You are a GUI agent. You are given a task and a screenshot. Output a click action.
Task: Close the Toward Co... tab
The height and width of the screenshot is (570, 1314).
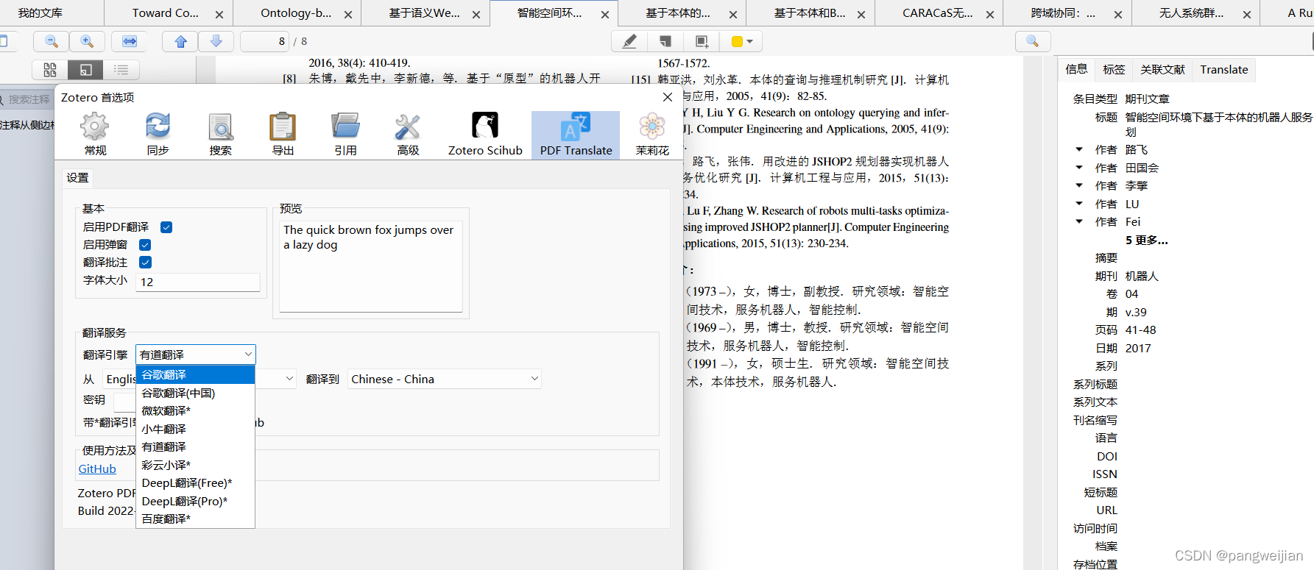[219, 14]
